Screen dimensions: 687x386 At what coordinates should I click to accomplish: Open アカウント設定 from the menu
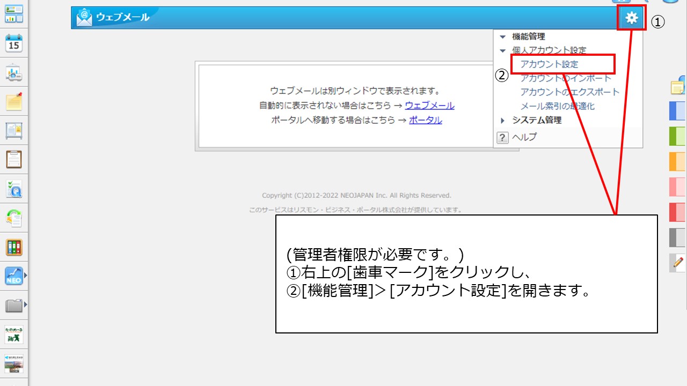coord(549,64)
